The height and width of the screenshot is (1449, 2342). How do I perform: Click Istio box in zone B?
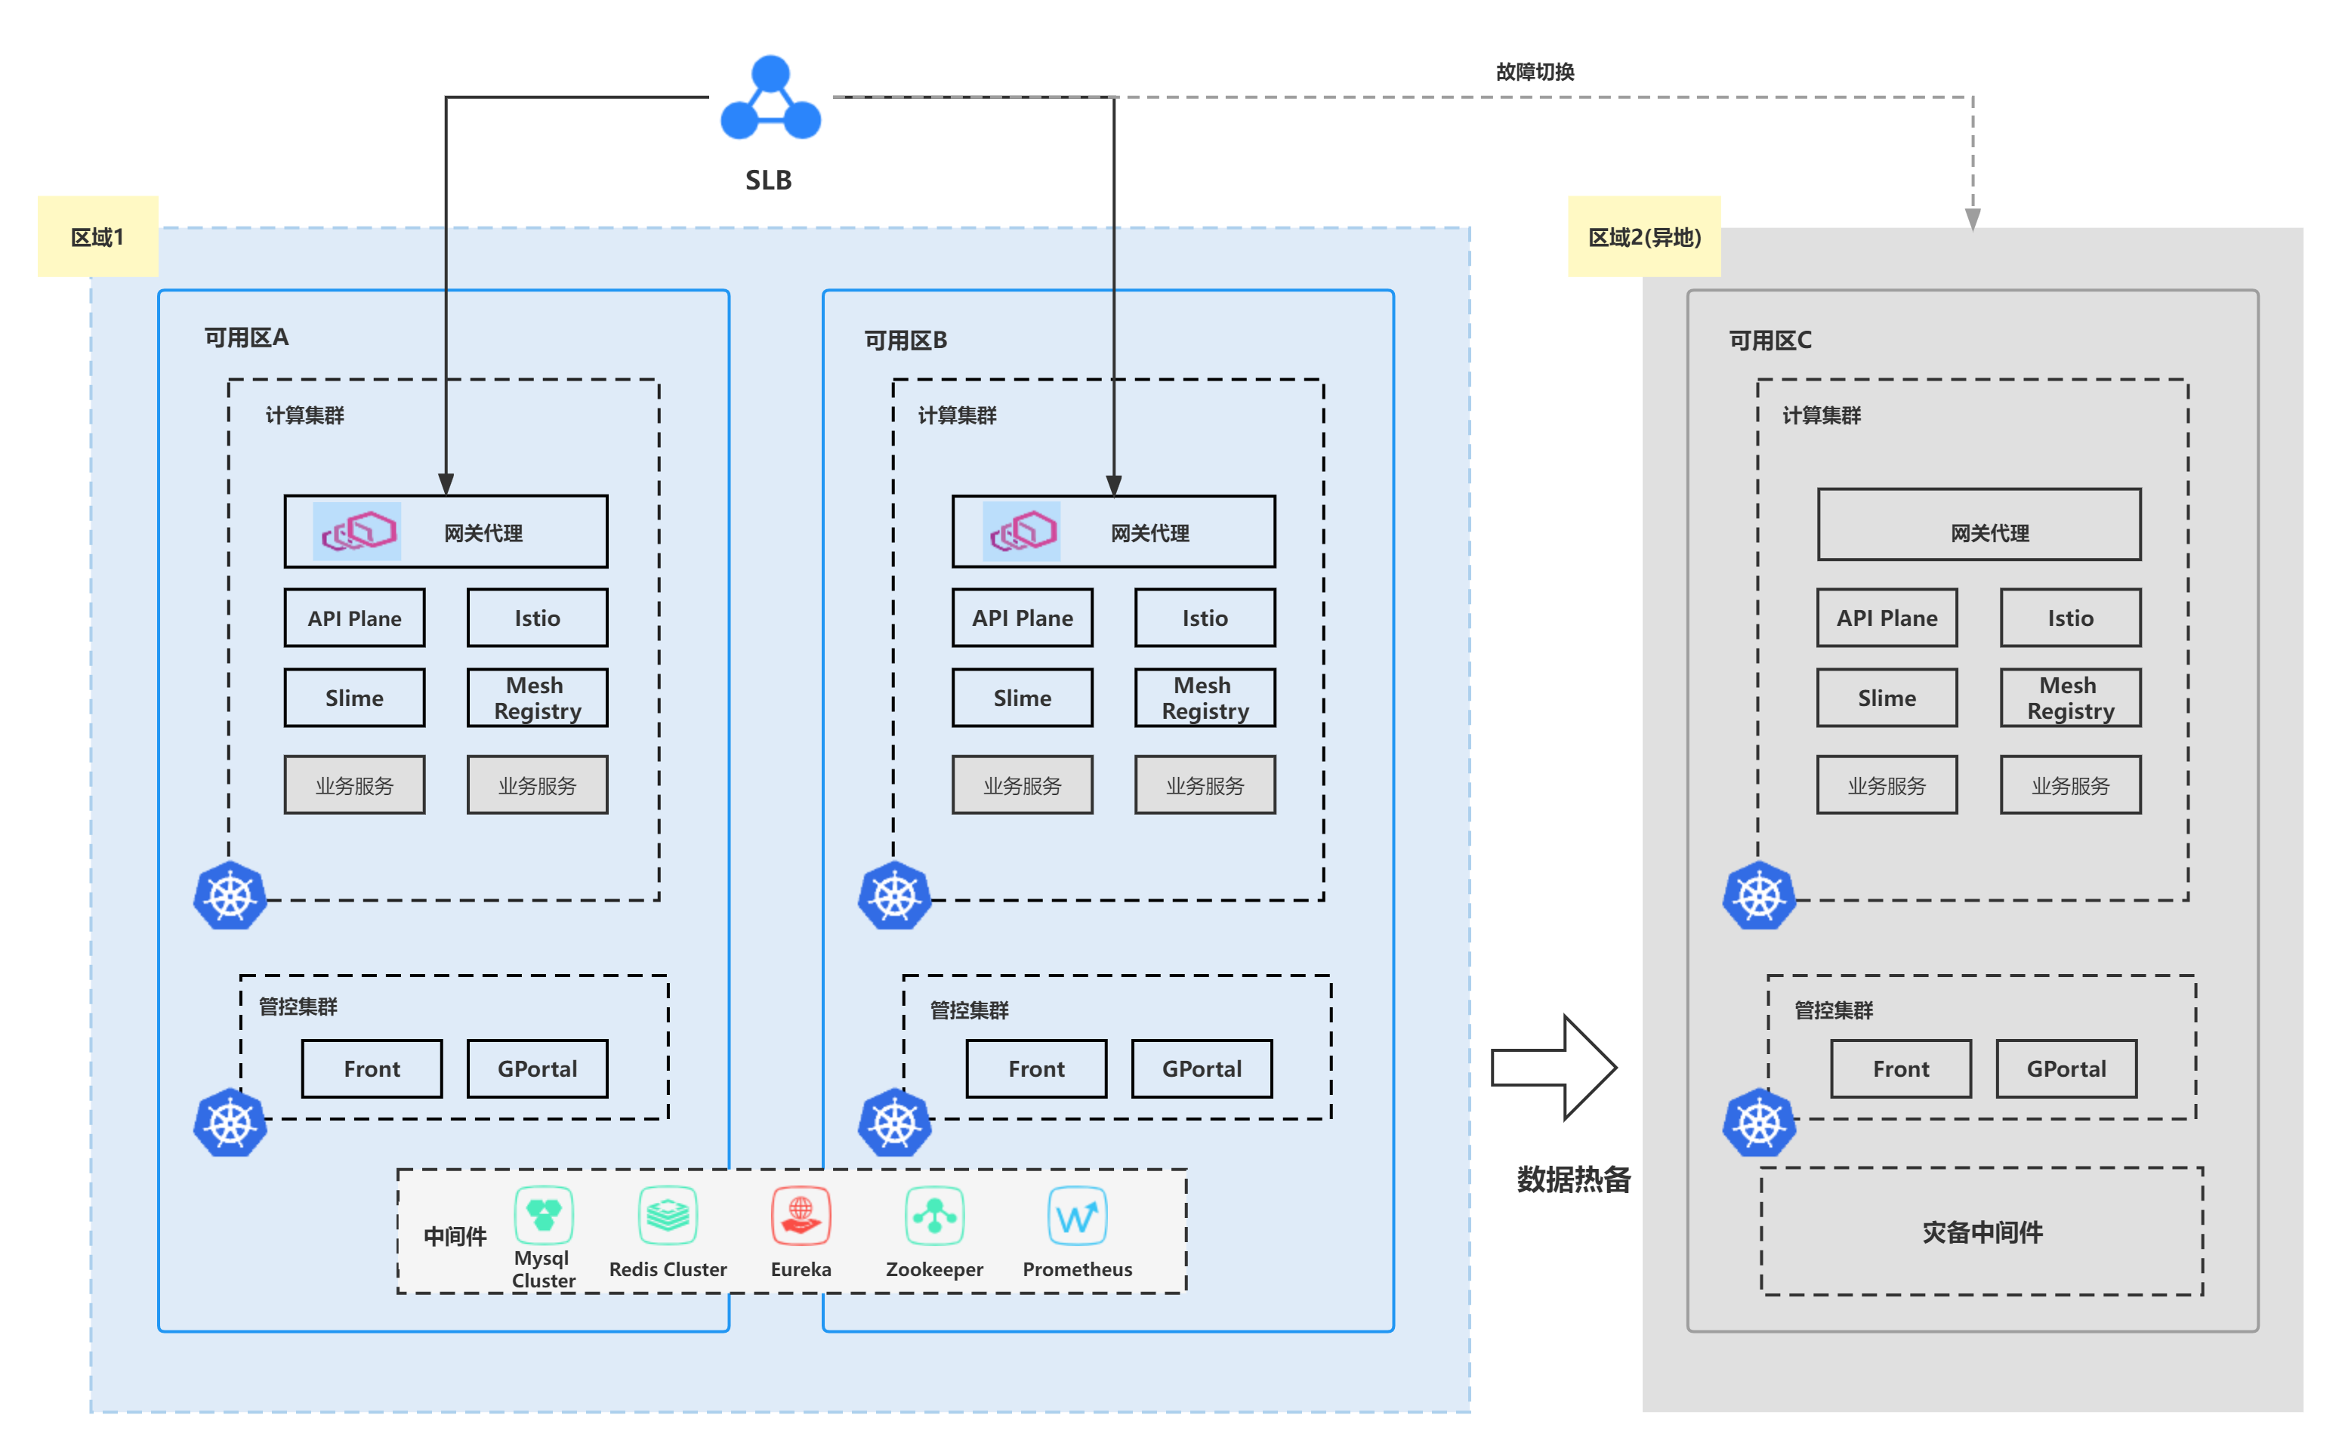(x=1205, y=618)
